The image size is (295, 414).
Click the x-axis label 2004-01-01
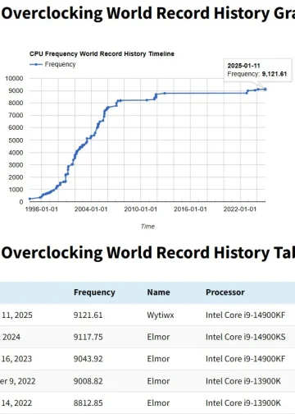(x=91, y=209)
